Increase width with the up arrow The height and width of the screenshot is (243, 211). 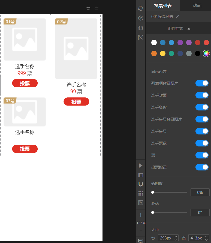pos(176,236)
